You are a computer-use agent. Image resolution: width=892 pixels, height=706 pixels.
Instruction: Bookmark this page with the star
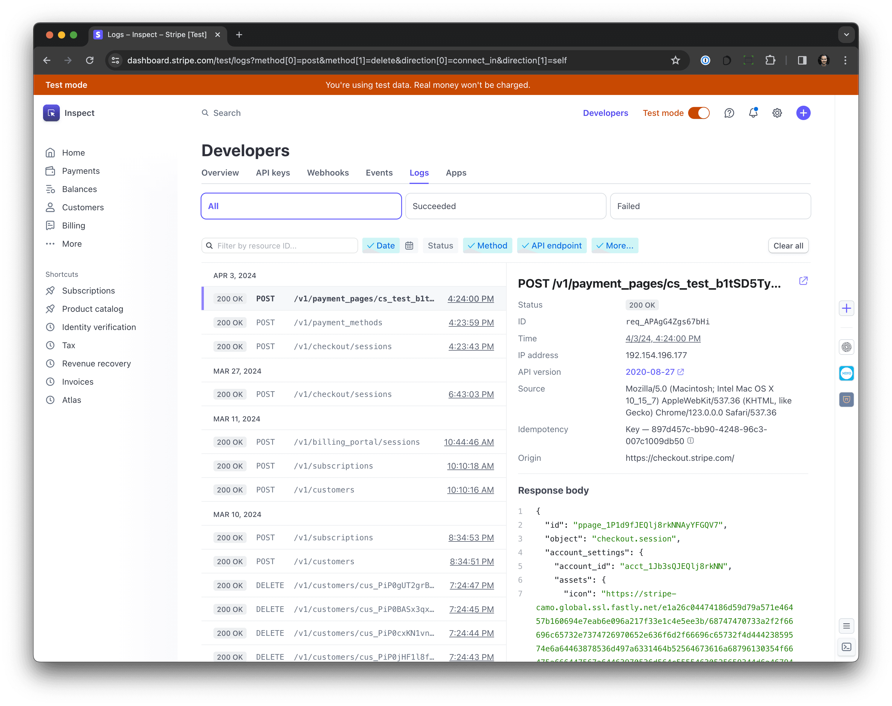(x=675, y=60)
